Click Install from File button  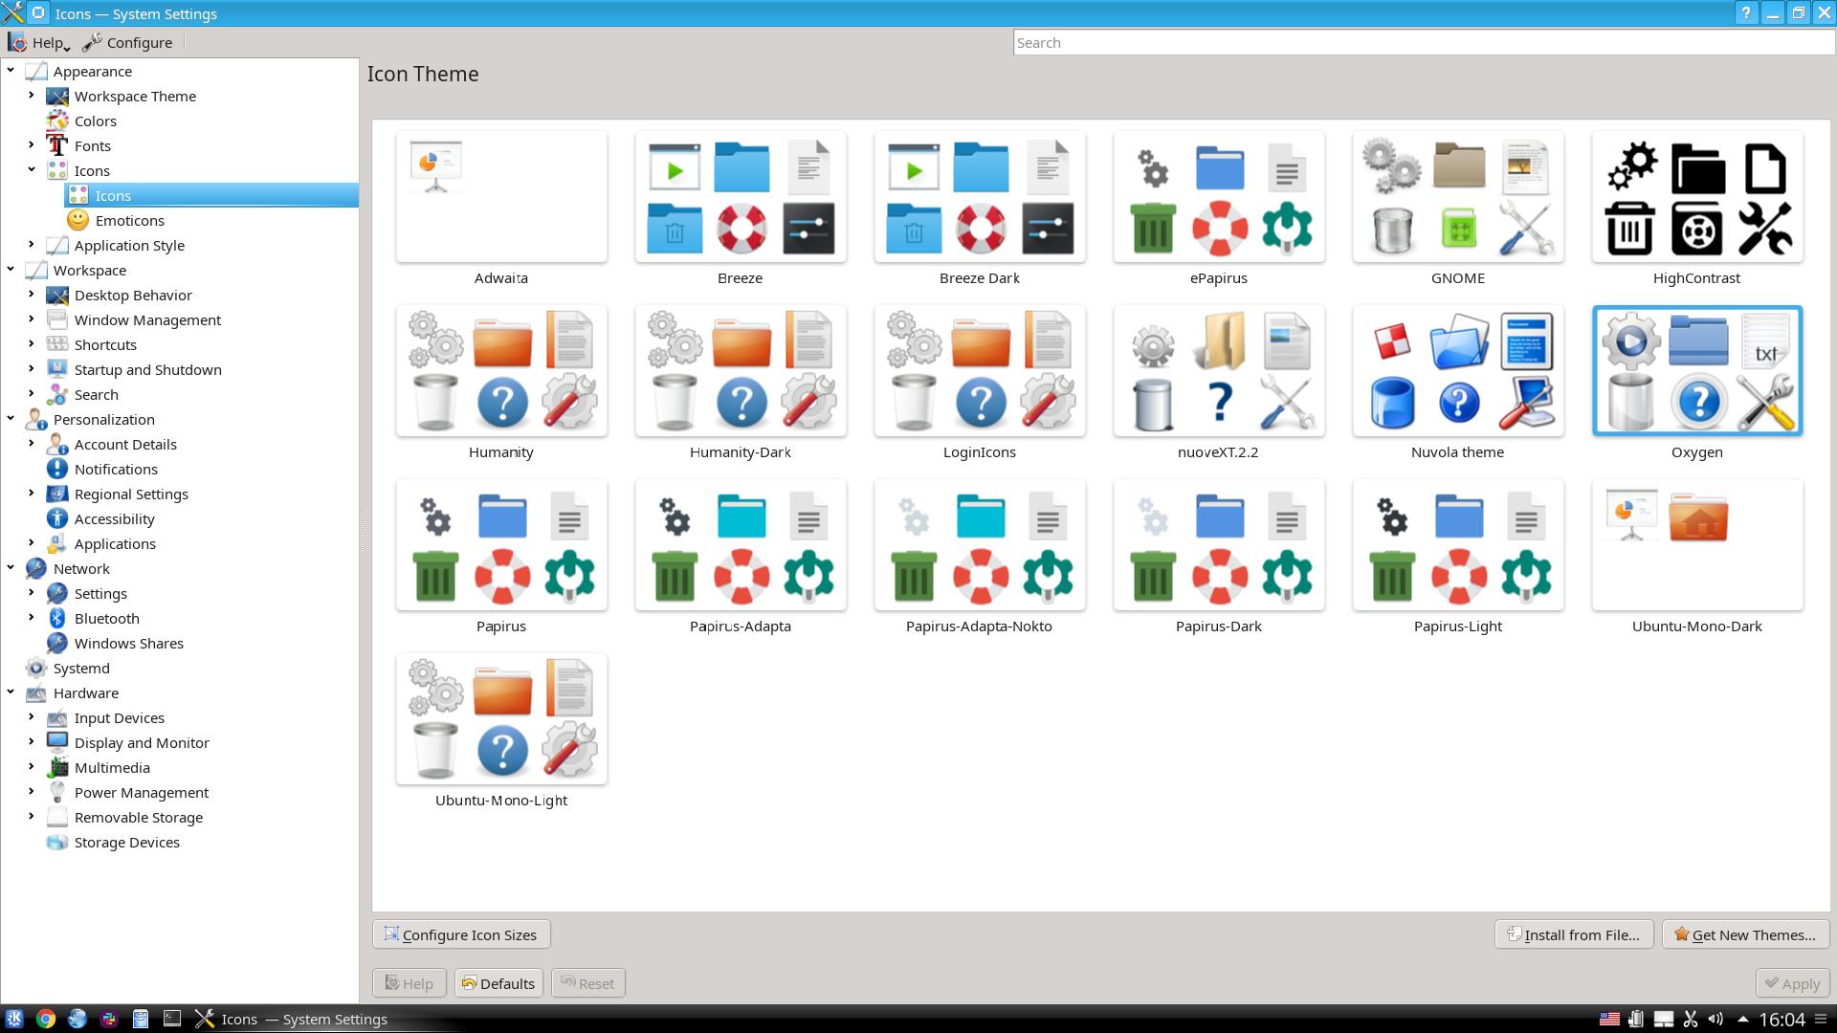point(1574,934)
